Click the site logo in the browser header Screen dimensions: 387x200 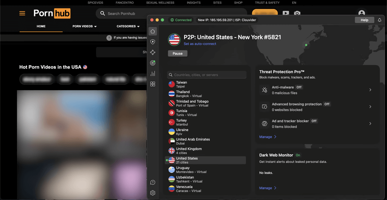tap(52, 13)
